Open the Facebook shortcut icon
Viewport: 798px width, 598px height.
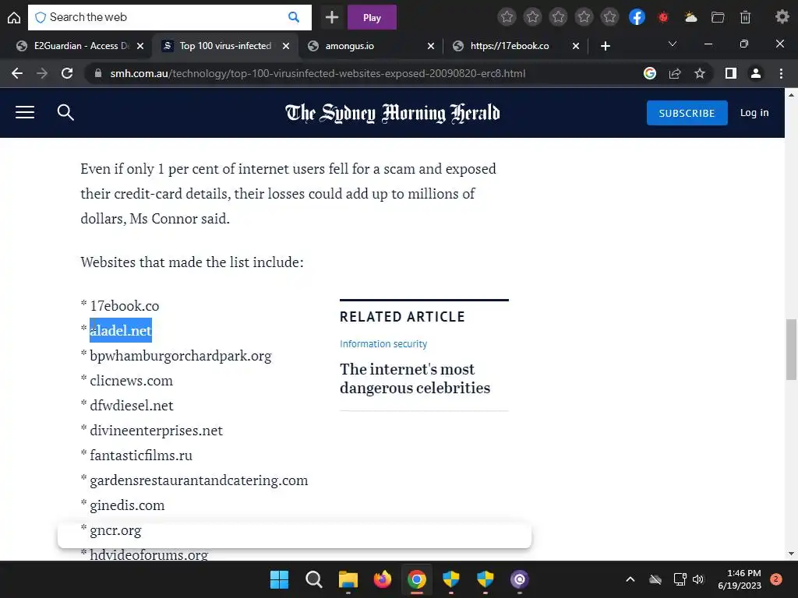click(637, 17)
